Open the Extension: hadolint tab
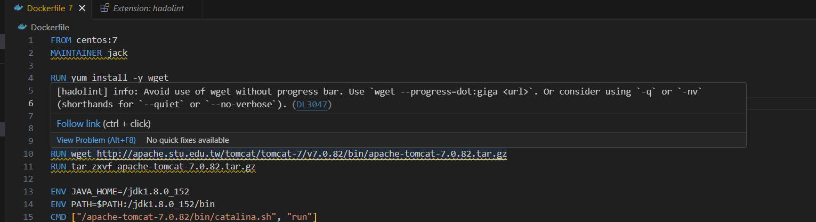This screenshot has width=816, height=222. pyautogui.click(x=148, y=8)
